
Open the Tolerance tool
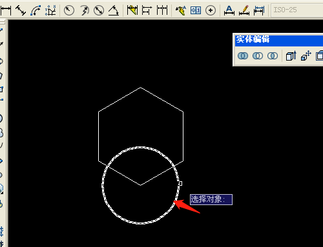196,10
